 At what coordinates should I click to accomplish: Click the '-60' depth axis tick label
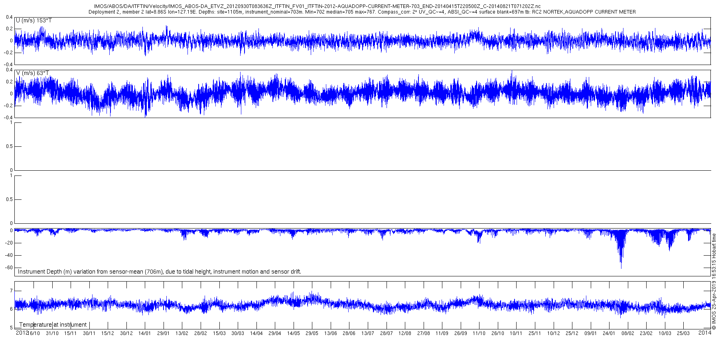[9, 268]
